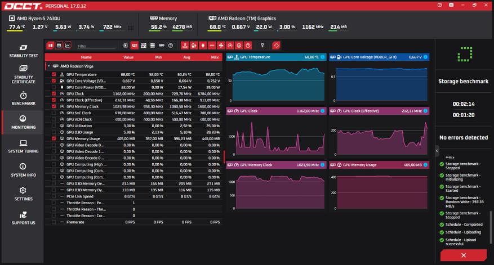Uncheck the GPU Temperature sensor
This screenshot has width=494, height=265.
pos(54,75)
